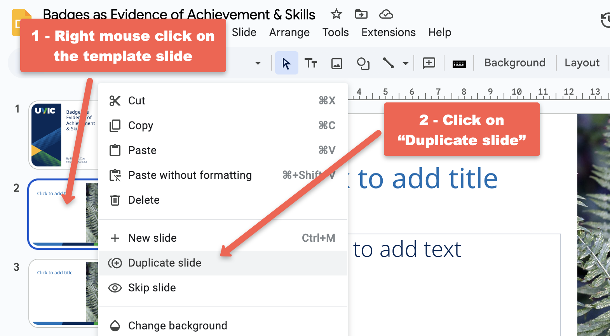Screen dimensions: 610x336
Task: Select slide 1 UVIC thumbnail
Action: (x=64, y=135)
